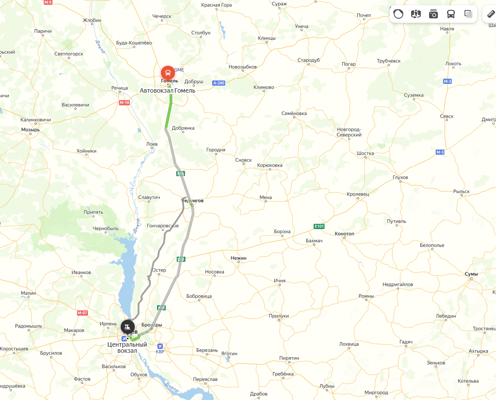Click the red Гомель bus station marker
Screen dimensions: 496x400
click(168, 73)
